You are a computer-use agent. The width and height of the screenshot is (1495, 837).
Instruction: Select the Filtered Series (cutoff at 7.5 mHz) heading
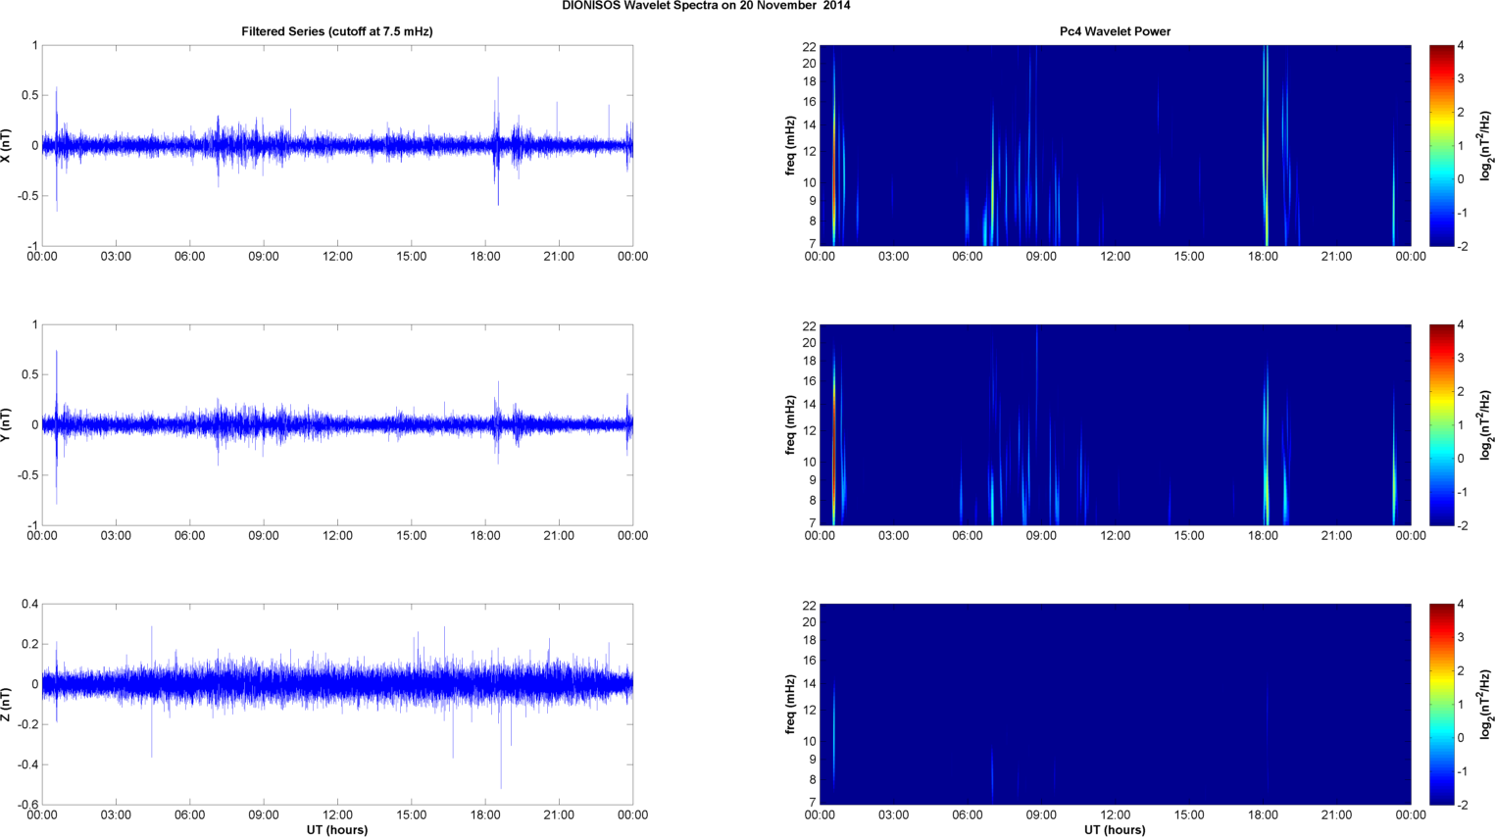click(x=337, y=31)
